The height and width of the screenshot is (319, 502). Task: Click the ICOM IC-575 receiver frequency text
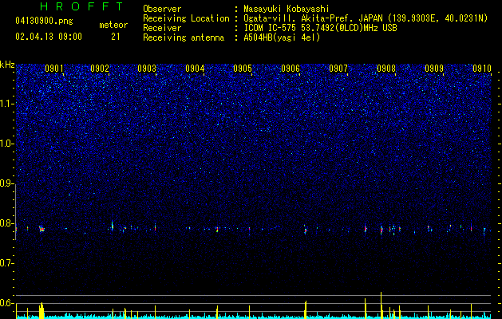(x=320, y=28)
